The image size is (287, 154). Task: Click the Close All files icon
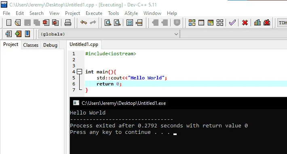point(55,23)
